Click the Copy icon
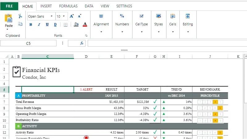The image size is (247, 139). click(x=20, y=24)
